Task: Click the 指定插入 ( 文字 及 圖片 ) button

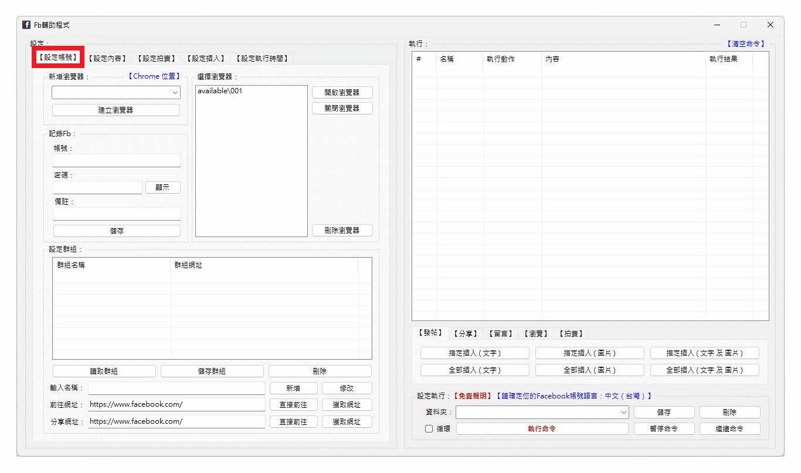Action: [x=705, y=353]
